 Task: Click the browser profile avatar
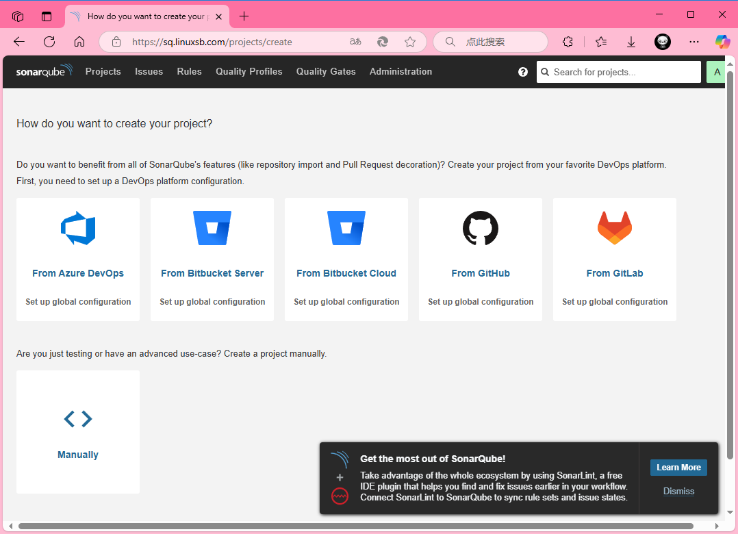(663, 42)
